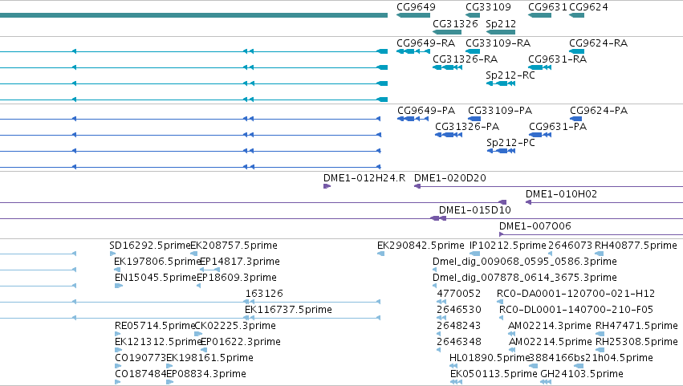Click EST HL01890.5prime
The image size is (683, 386).
tap(489, 359)
